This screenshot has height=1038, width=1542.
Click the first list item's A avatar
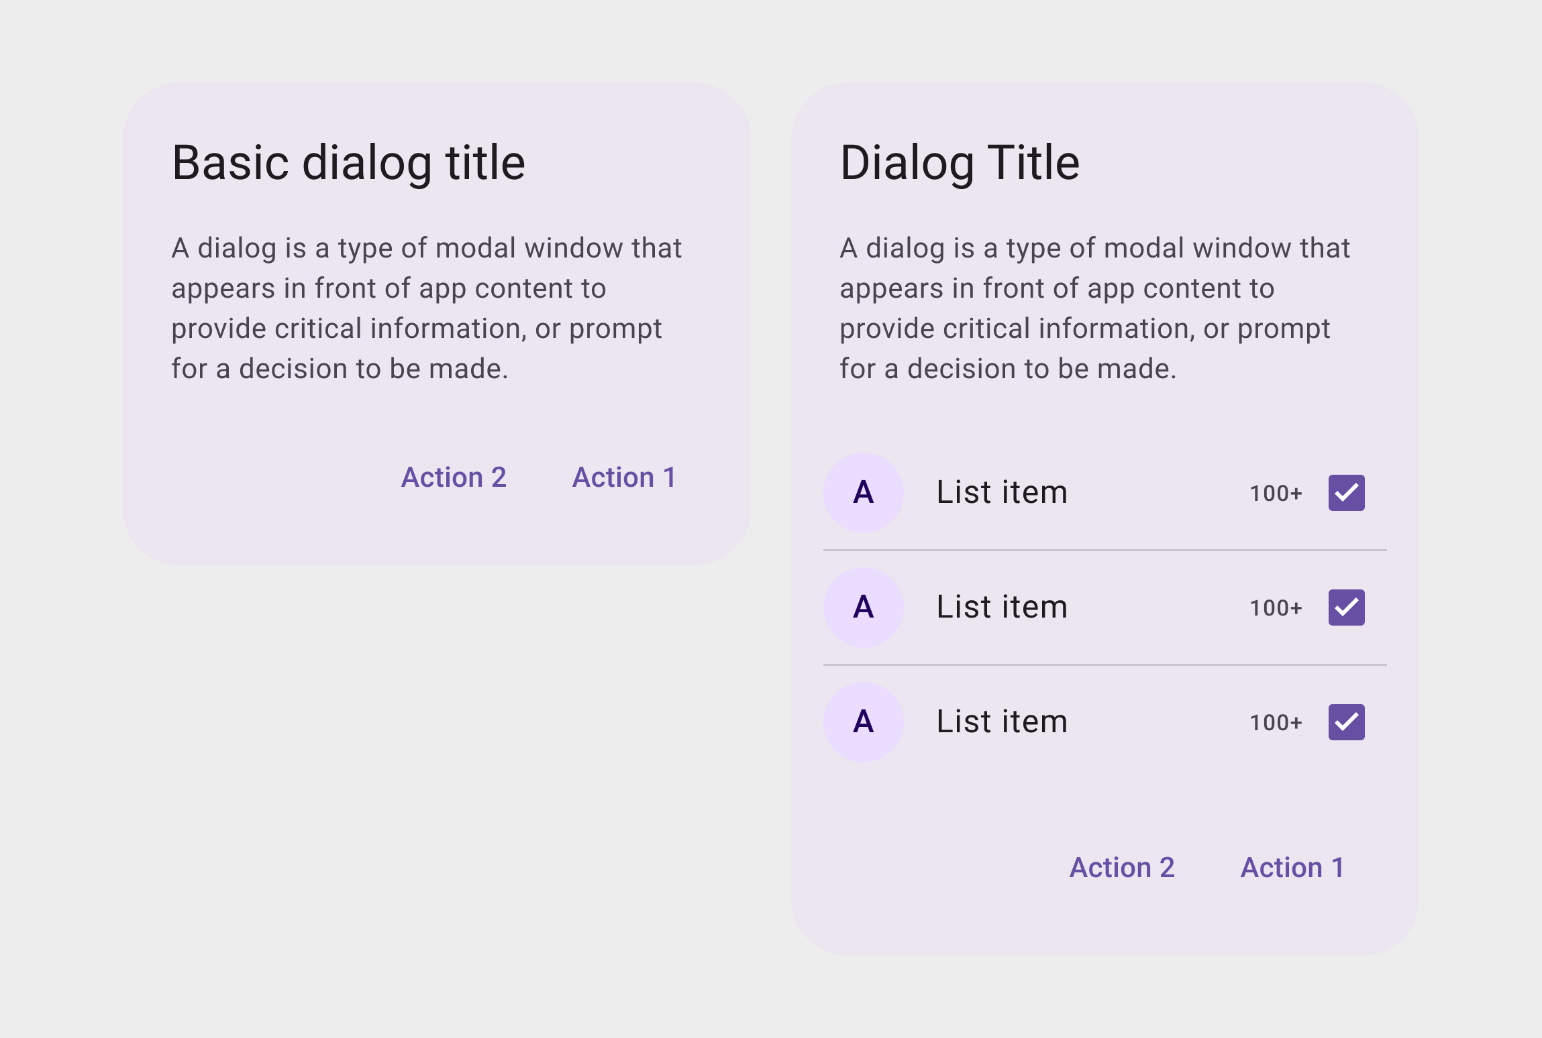[x=864, y=493]
